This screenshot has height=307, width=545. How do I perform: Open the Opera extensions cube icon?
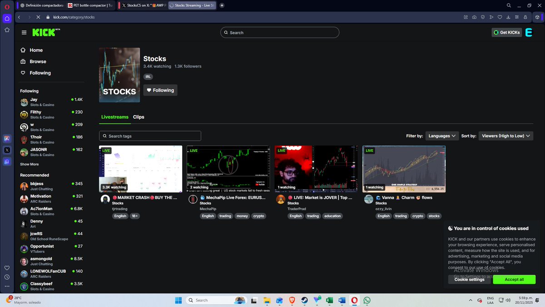[538, 17]
